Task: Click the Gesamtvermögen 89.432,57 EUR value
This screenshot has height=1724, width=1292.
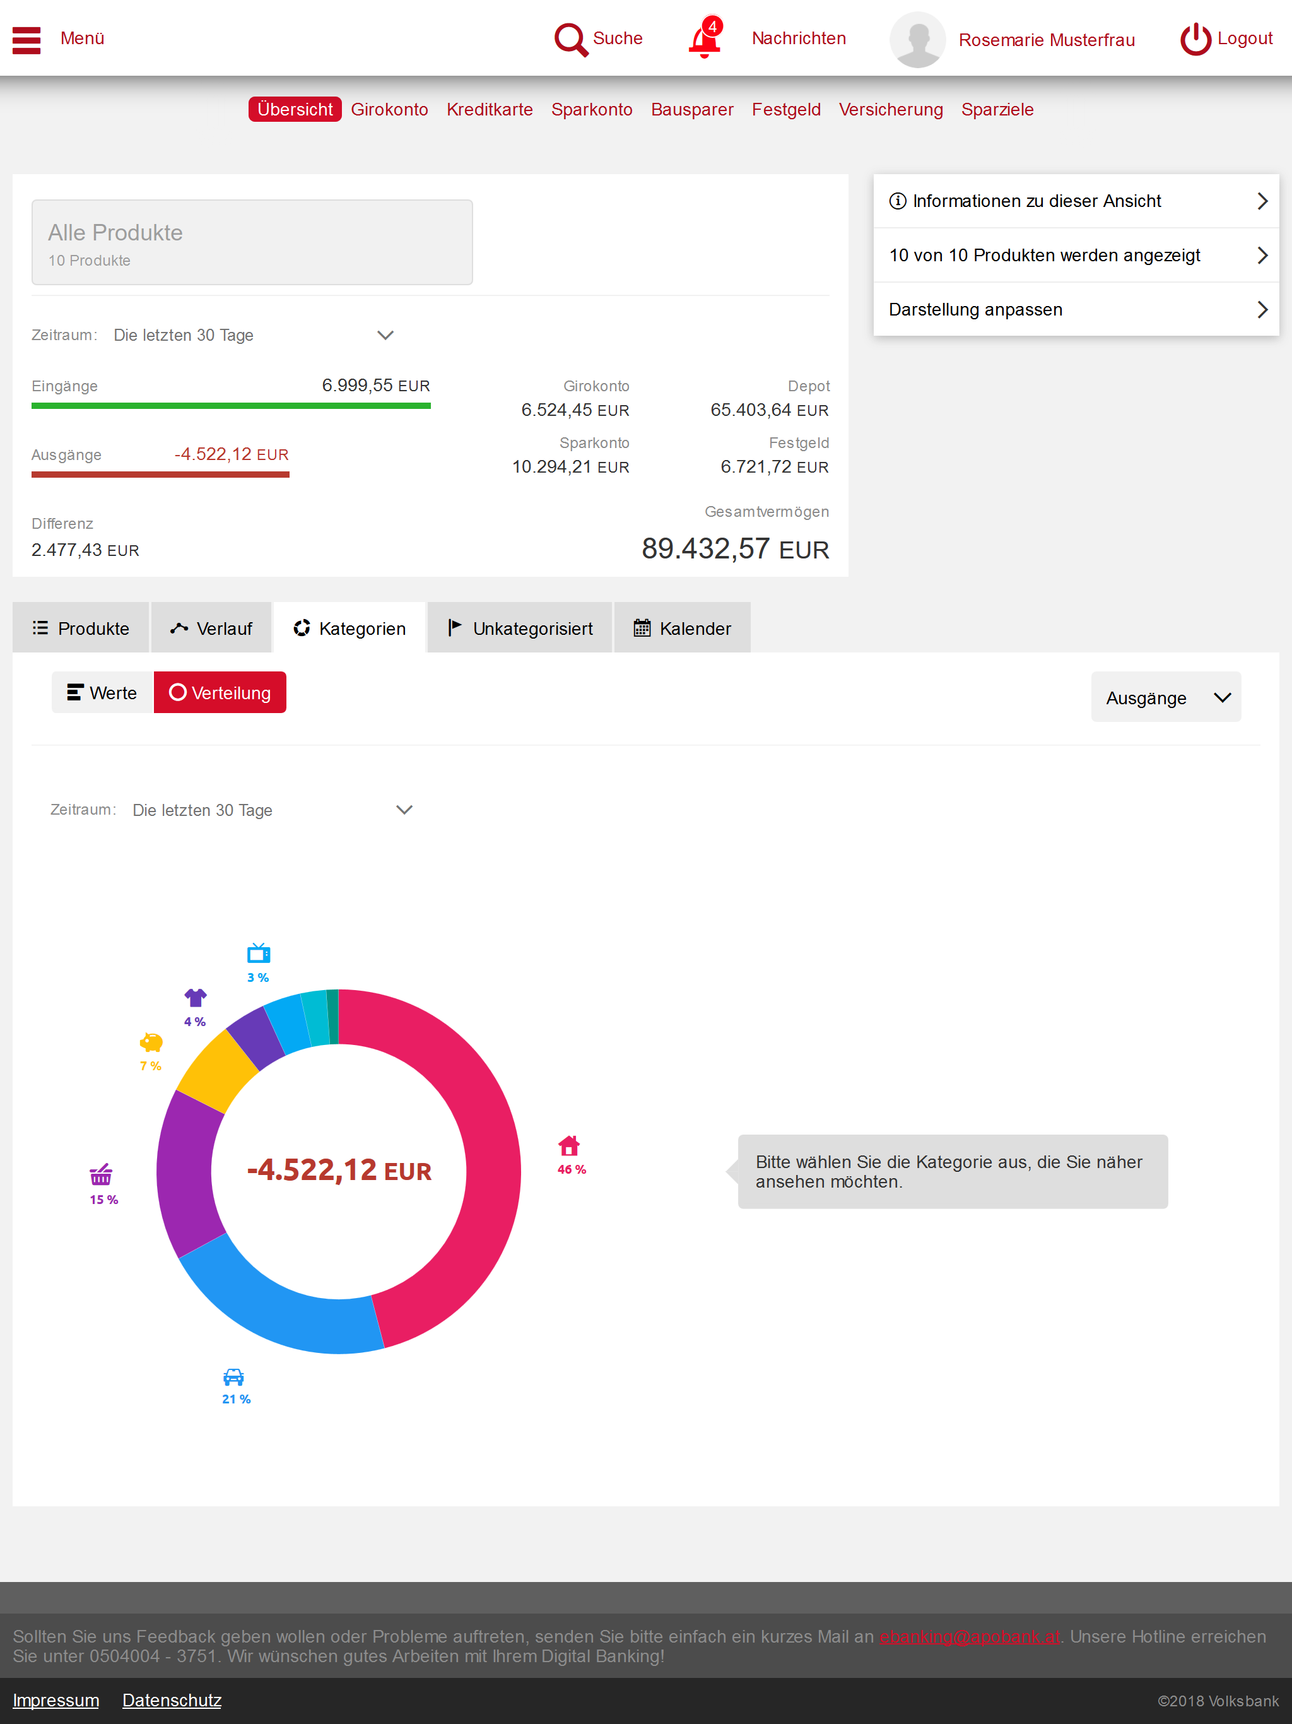Action: (735, 548)
